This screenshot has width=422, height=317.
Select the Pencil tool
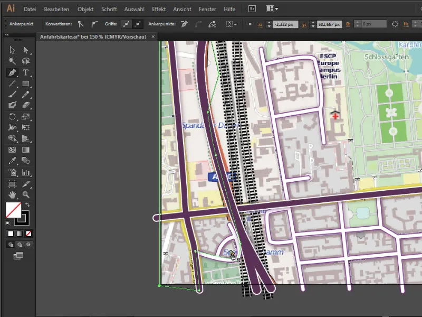(x=25, y=95)
